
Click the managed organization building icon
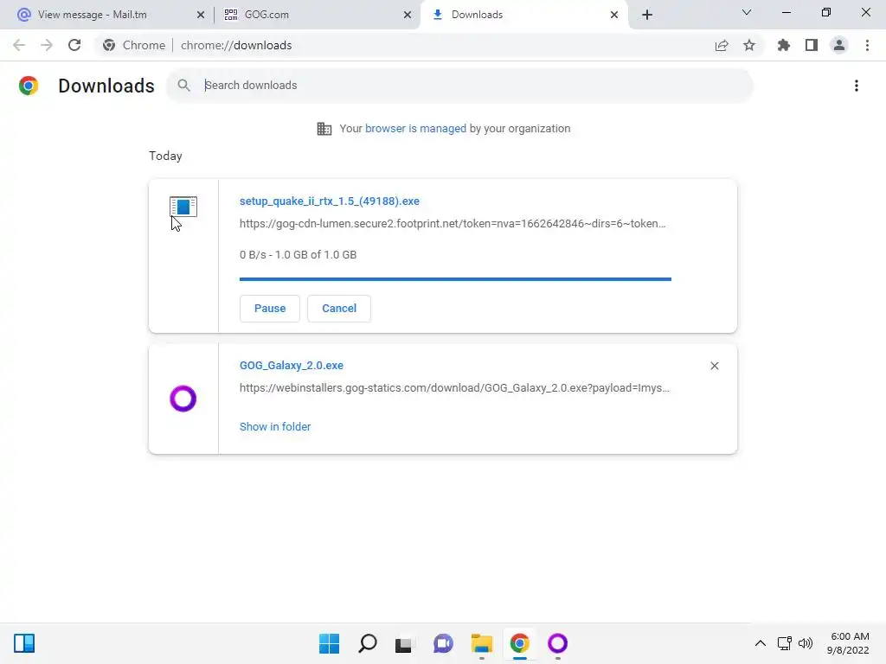pyautogui.click(x=324, y=129)
